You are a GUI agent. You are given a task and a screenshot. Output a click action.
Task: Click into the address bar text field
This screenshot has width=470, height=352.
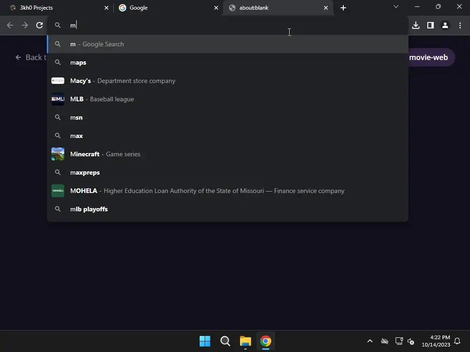tap(228, 26)
